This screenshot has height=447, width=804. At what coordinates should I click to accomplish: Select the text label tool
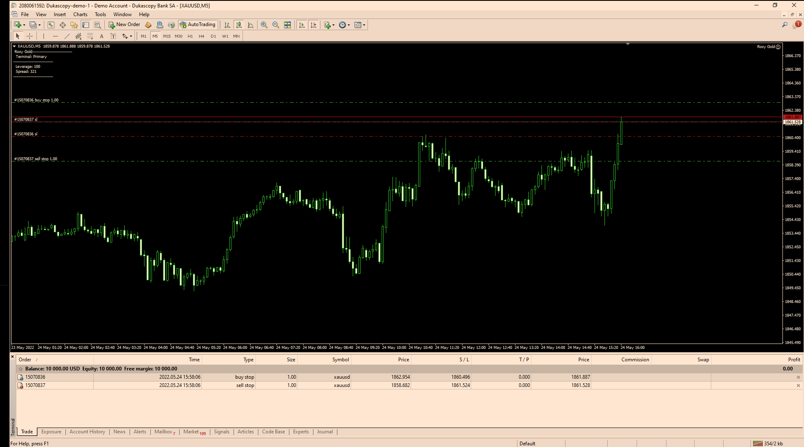tap(113, 36)
